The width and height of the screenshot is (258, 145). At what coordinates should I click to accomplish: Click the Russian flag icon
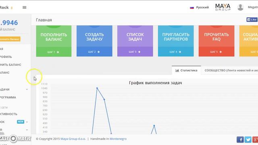point(192,8)
